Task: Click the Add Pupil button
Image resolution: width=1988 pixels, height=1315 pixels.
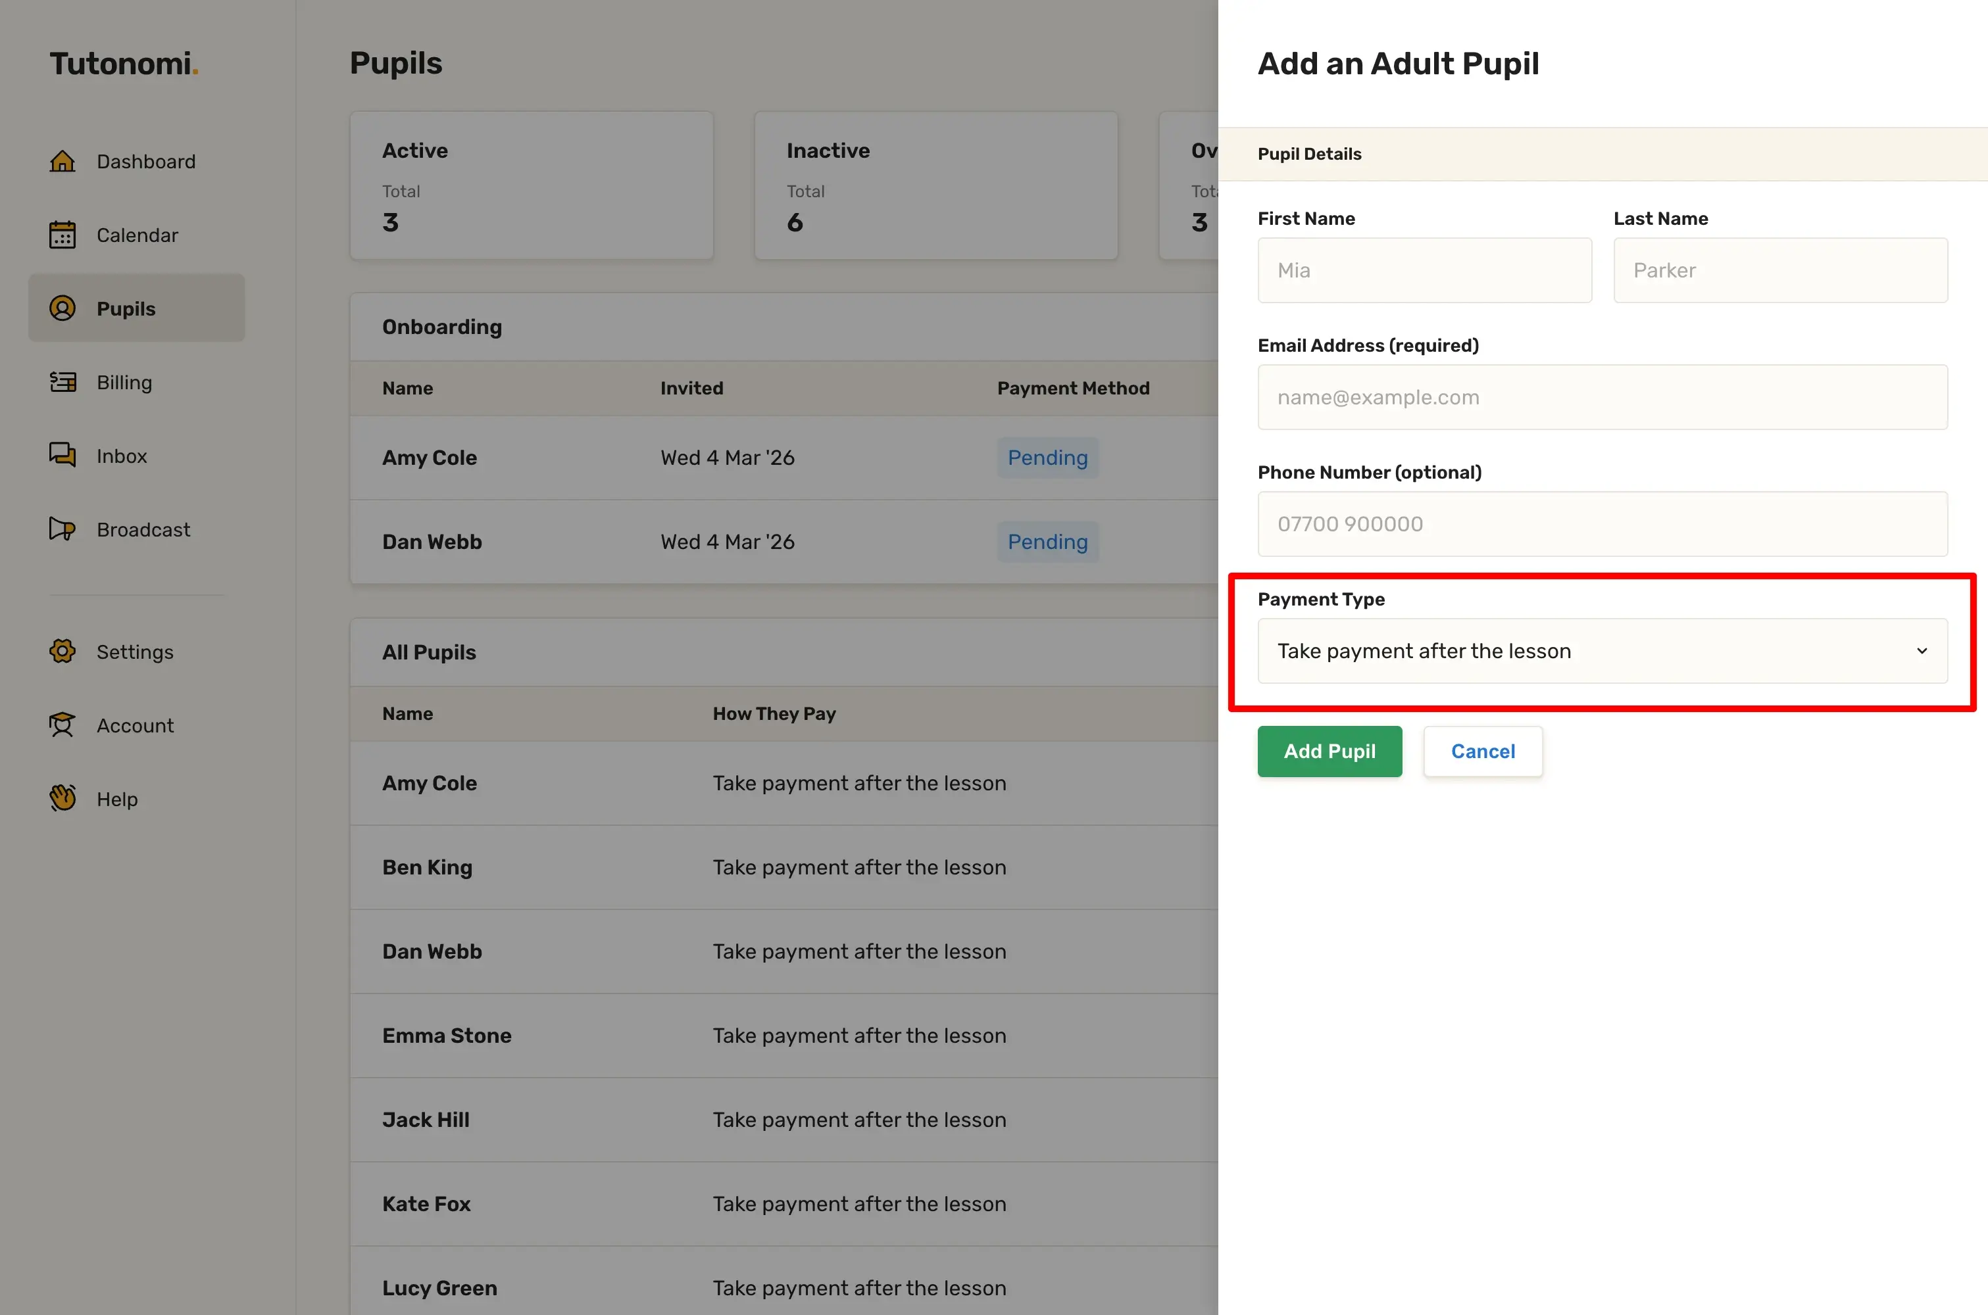Action: [x=1329, y=752]
